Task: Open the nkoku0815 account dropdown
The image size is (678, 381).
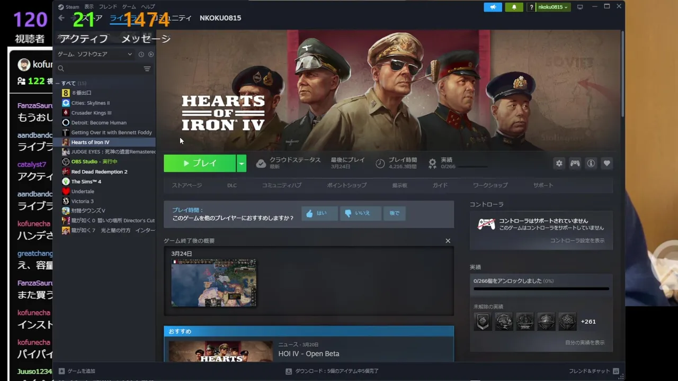Action: [553, 7]
